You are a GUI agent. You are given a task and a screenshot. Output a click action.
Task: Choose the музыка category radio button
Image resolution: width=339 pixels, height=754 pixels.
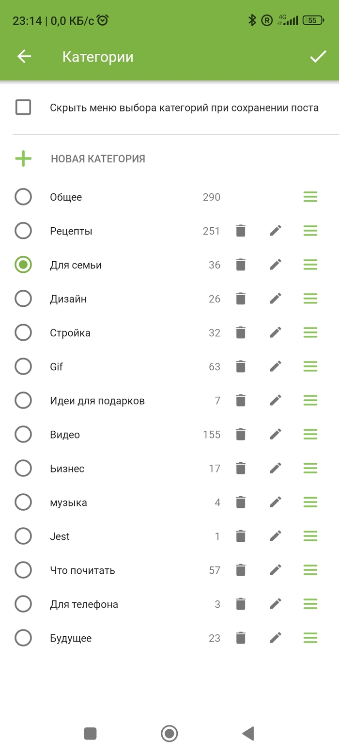coord(23,503)
